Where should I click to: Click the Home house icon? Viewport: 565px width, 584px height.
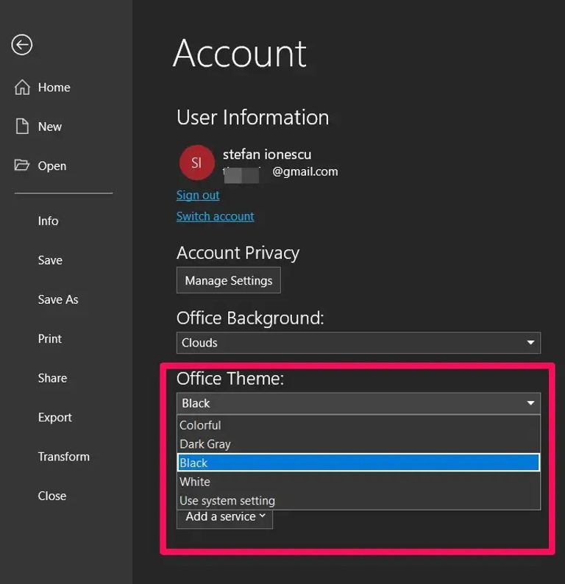pos(22,88)
